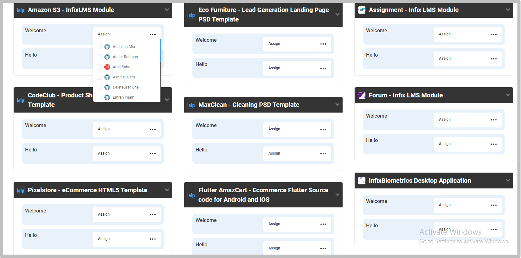Open three-dot menu for Pixelstore Welcome
The width and height of the screenshot is (521, 258).
(x=153, y=215)
